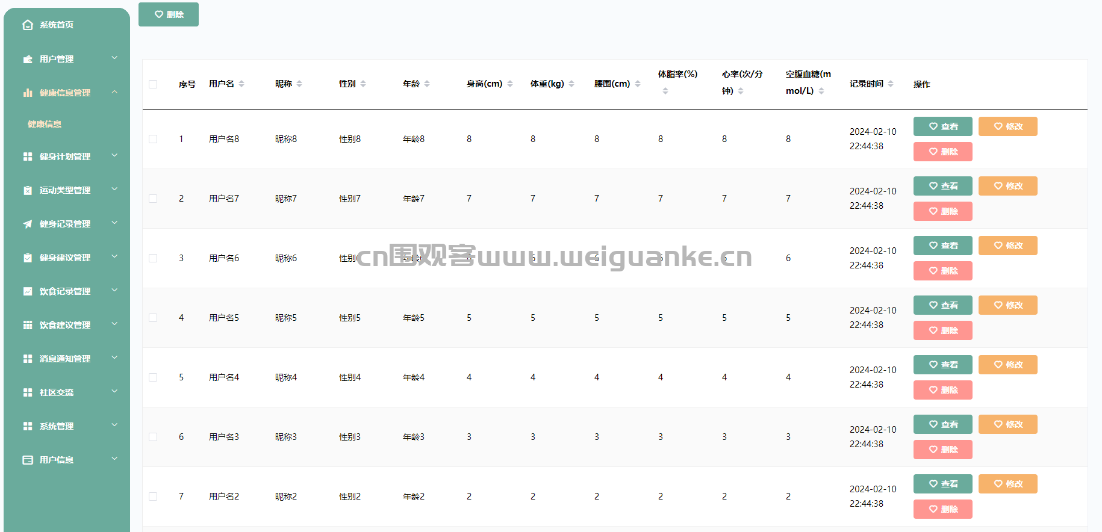Click the red 删除 button for 用户名4

coord(942,390)
